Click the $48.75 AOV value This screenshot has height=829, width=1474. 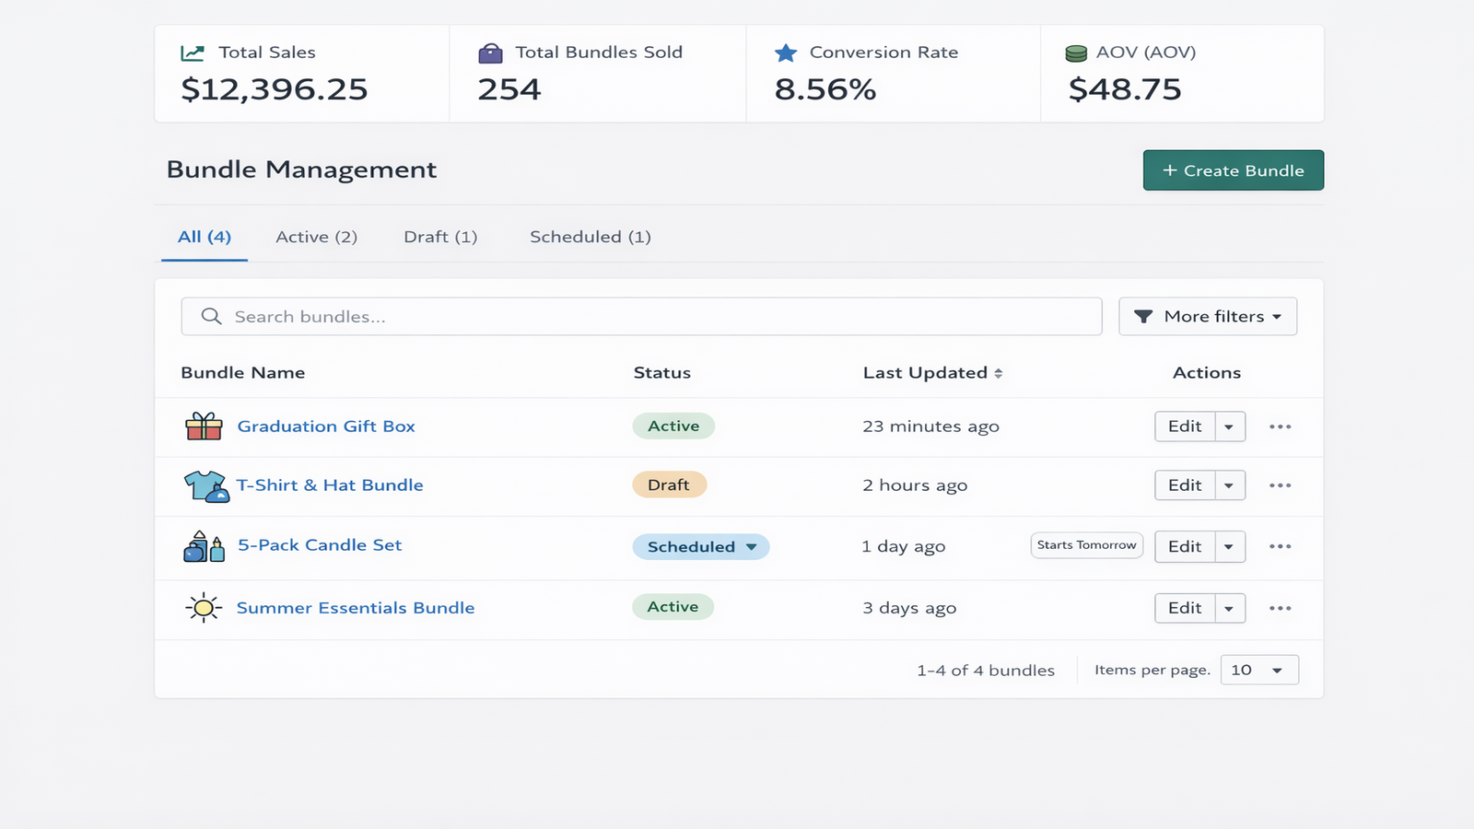coord(1125,89)
